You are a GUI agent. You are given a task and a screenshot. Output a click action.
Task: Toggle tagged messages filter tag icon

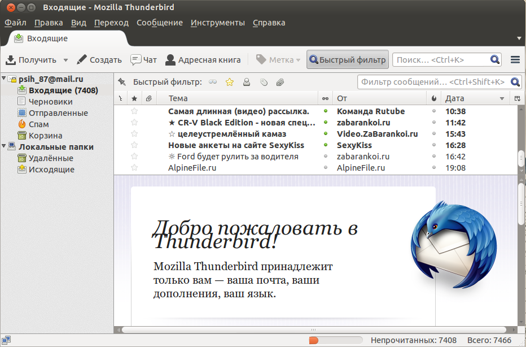[264, 82]
